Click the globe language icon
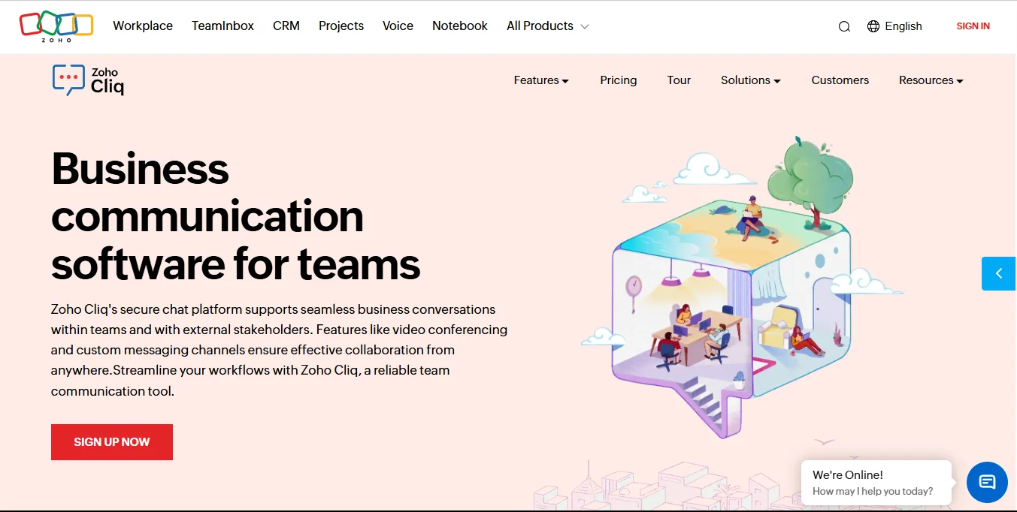This screenshot has width=1017, height=512. click(x=873, y=26)
